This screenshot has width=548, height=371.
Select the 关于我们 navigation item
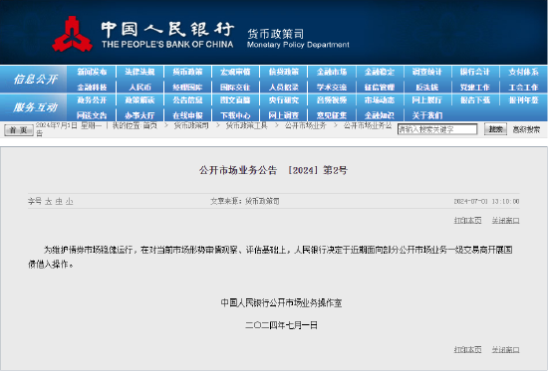pyautogui.click(x=427, y=115)
